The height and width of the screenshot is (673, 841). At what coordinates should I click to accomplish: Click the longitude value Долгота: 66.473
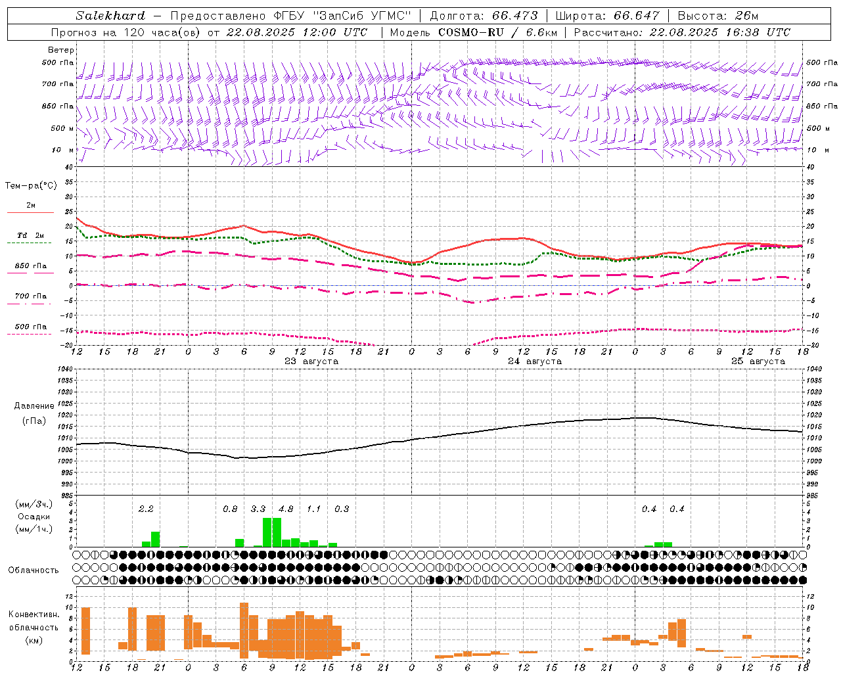pyautogui.click(x=484, y=16)
